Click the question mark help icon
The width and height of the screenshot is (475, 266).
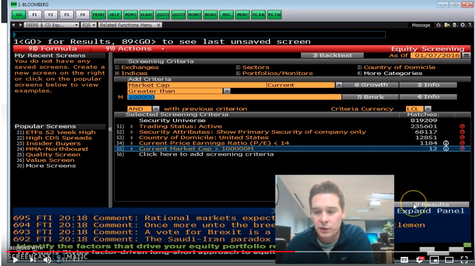pyautogui.click(x=470, y=25)
